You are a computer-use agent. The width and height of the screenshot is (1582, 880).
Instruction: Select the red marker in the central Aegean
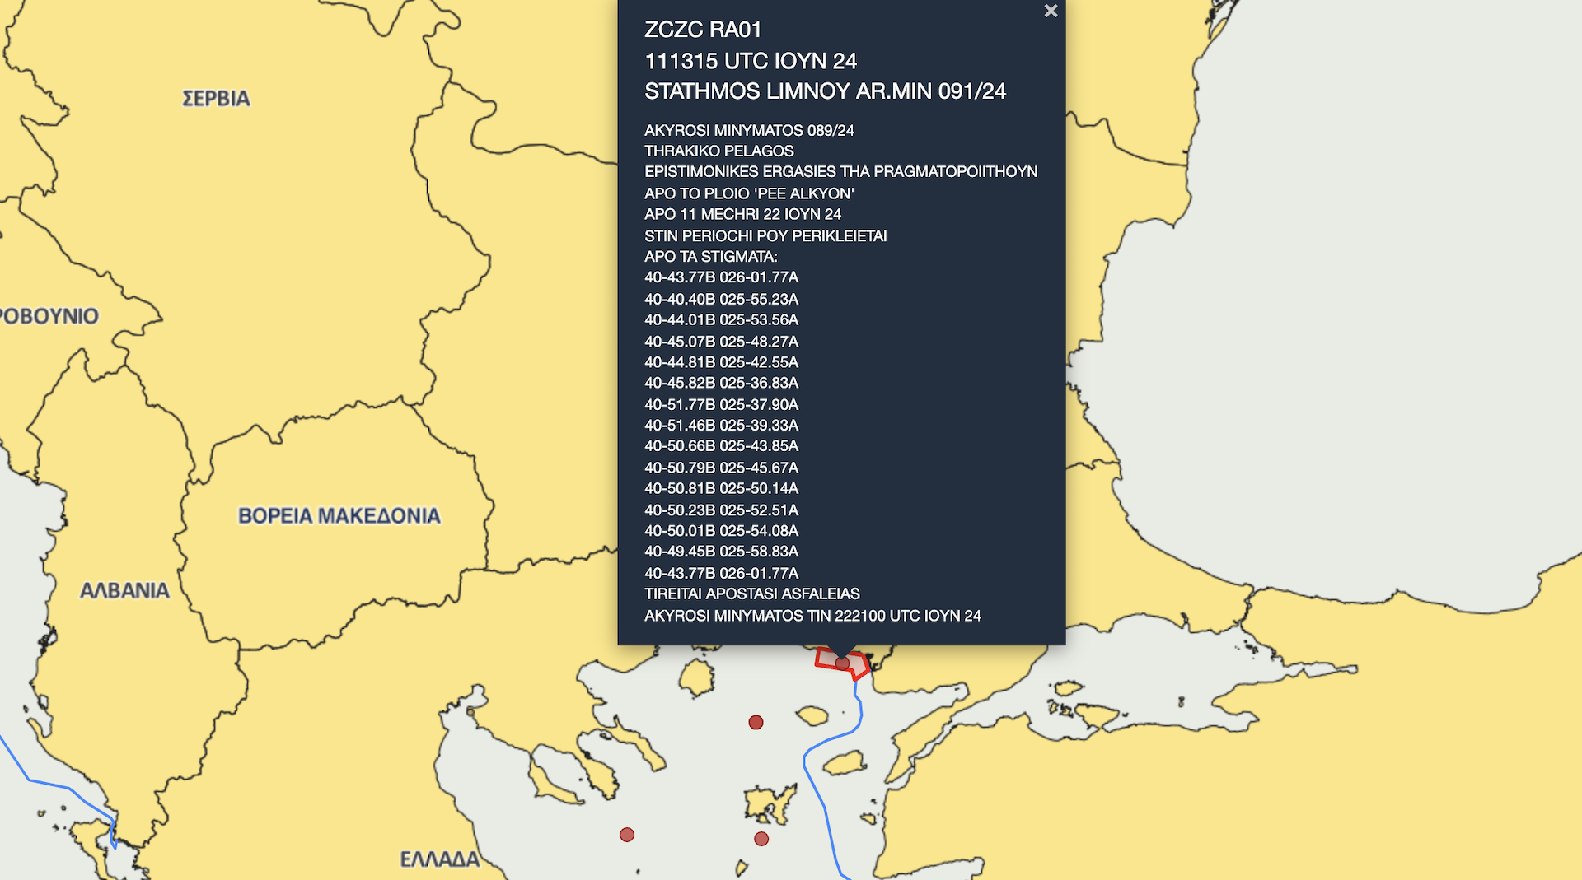[x=626, y=834]
